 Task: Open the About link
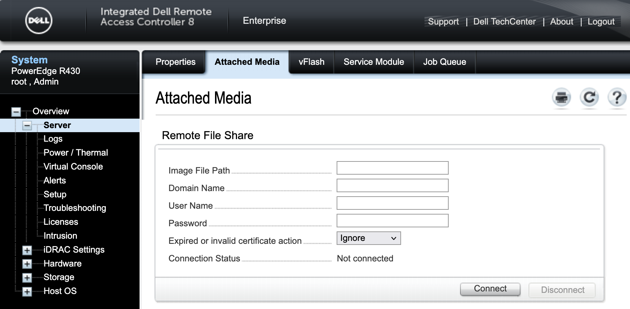click(x=562, y=22)
